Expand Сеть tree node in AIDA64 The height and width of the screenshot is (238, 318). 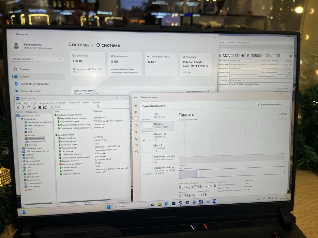(21, 168)
